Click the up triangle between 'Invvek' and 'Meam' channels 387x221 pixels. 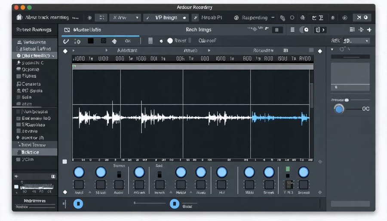[171, 192]
